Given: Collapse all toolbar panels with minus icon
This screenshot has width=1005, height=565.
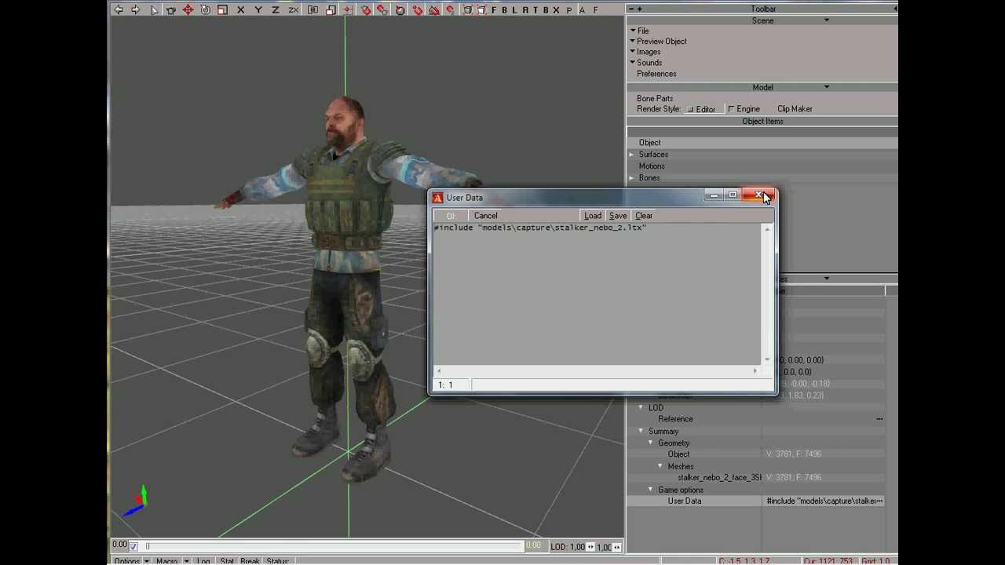Looking at the screenshot, I should coord(632,9).
